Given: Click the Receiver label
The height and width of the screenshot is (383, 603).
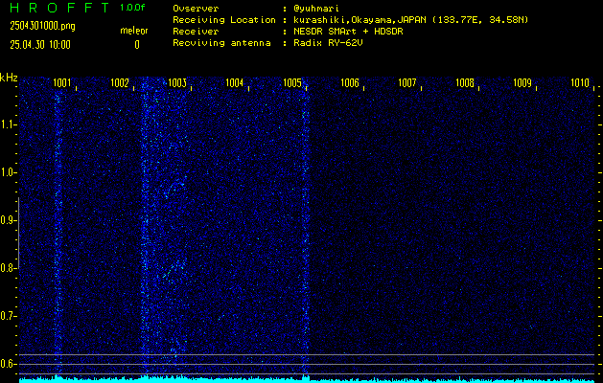Looking at the screenshot, I should coord(196,32).
